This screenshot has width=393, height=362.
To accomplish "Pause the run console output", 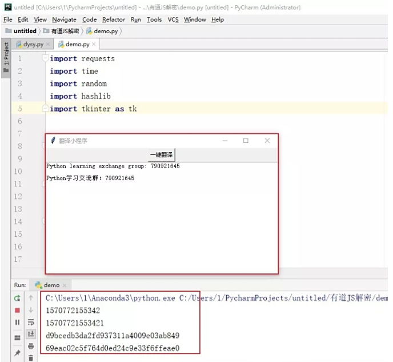I will (x=17, y=323).
